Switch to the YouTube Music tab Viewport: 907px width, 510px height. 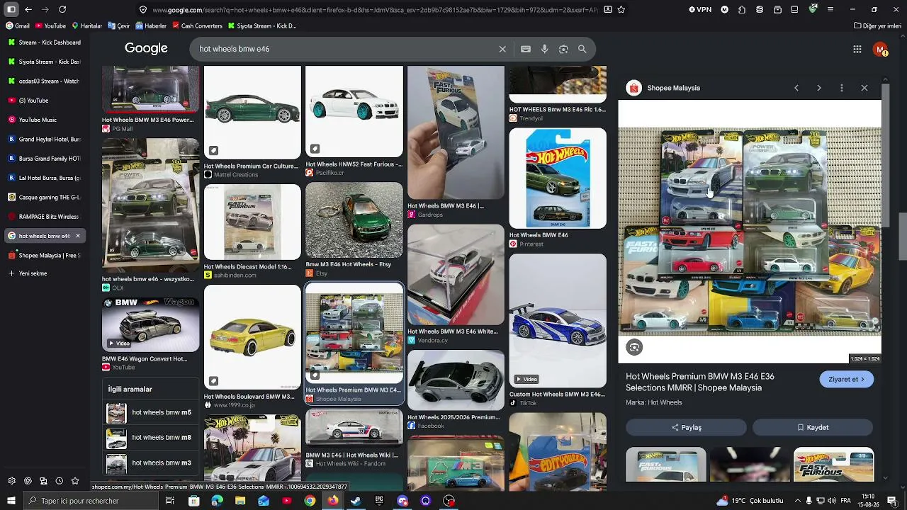44,120
